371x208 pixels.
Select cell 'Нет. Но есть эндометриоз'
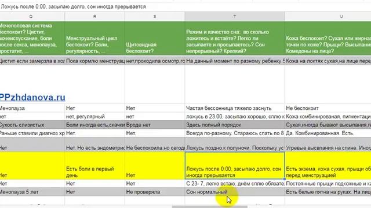point(94,144)
